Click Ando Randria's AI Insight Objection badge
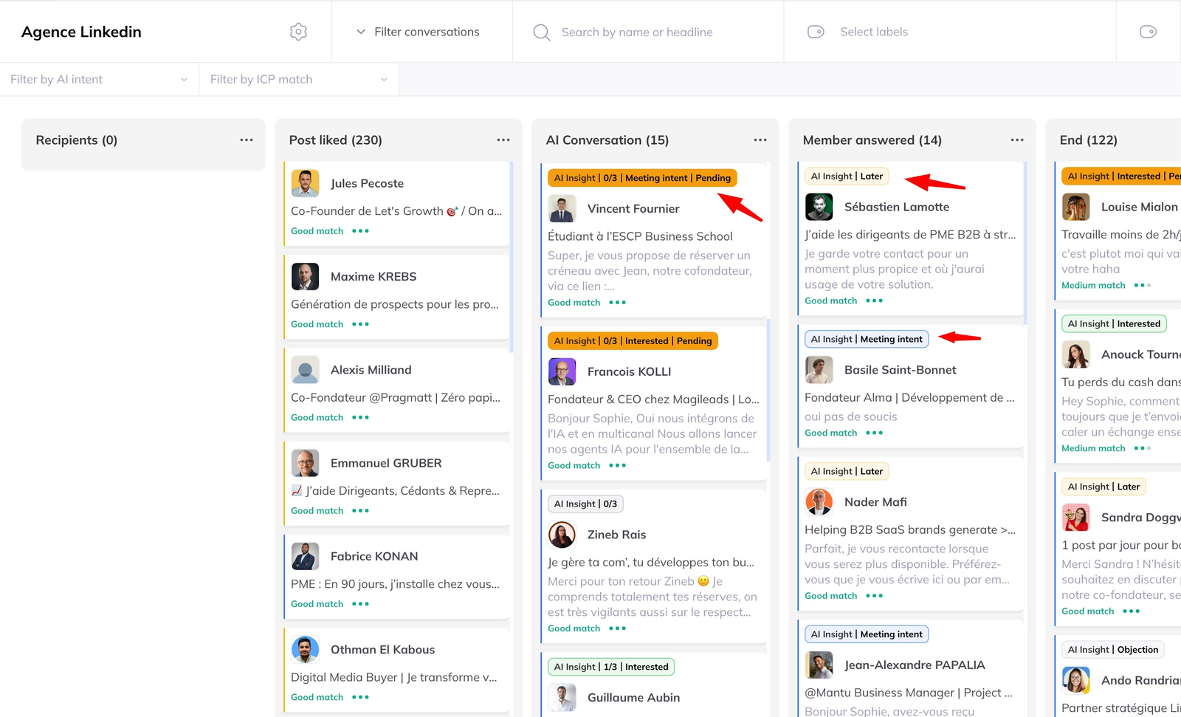 [x=1113, y=650]
